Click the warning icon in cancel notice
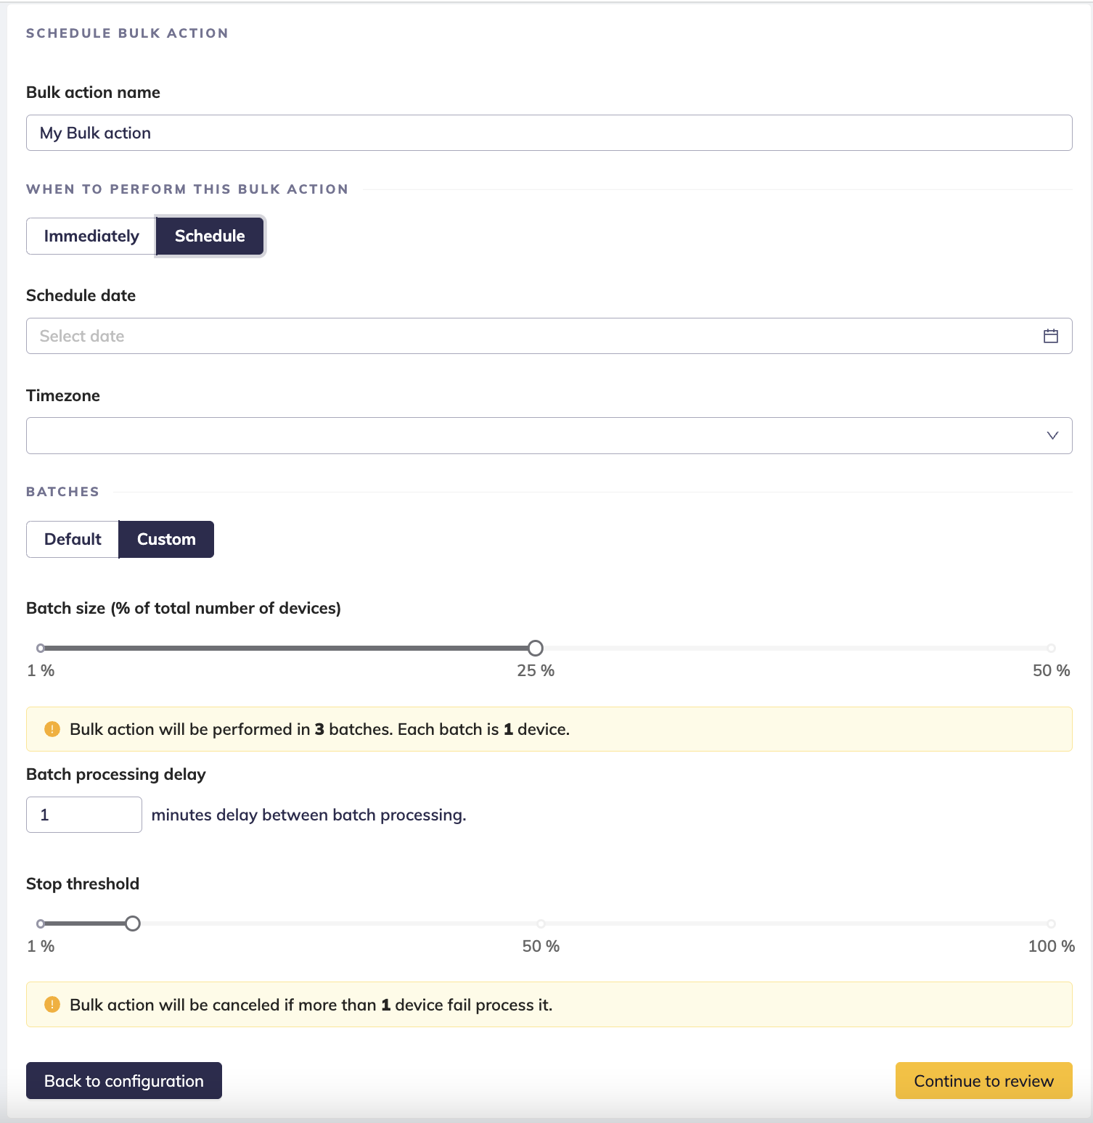This screenshot has width=1093, height=1123. tap(52, 1005)
